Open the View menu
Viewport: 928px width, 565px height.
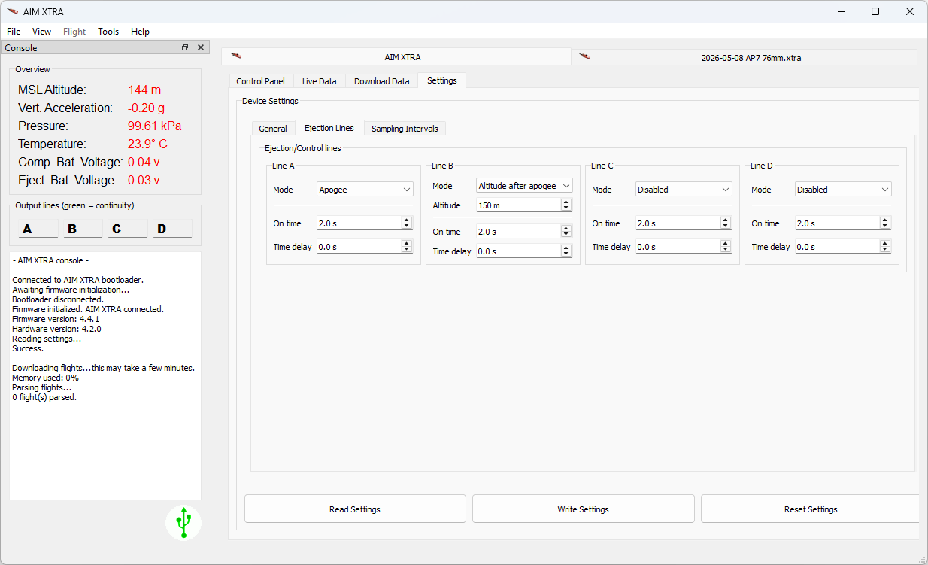tap(41, 32)
